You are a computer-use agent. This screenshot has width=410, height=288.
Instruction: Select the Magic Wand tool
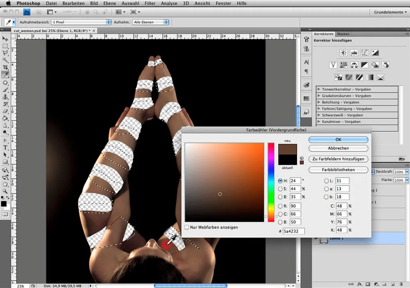pos(5,60)
